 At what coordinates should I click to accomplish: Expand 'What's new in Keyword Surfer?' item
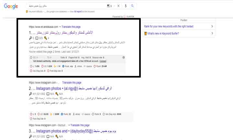pyautogui.click(x=212, y=33)
